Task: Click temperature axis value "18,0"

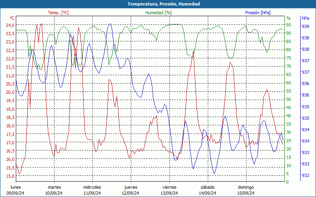Action: tap(11, 126)
